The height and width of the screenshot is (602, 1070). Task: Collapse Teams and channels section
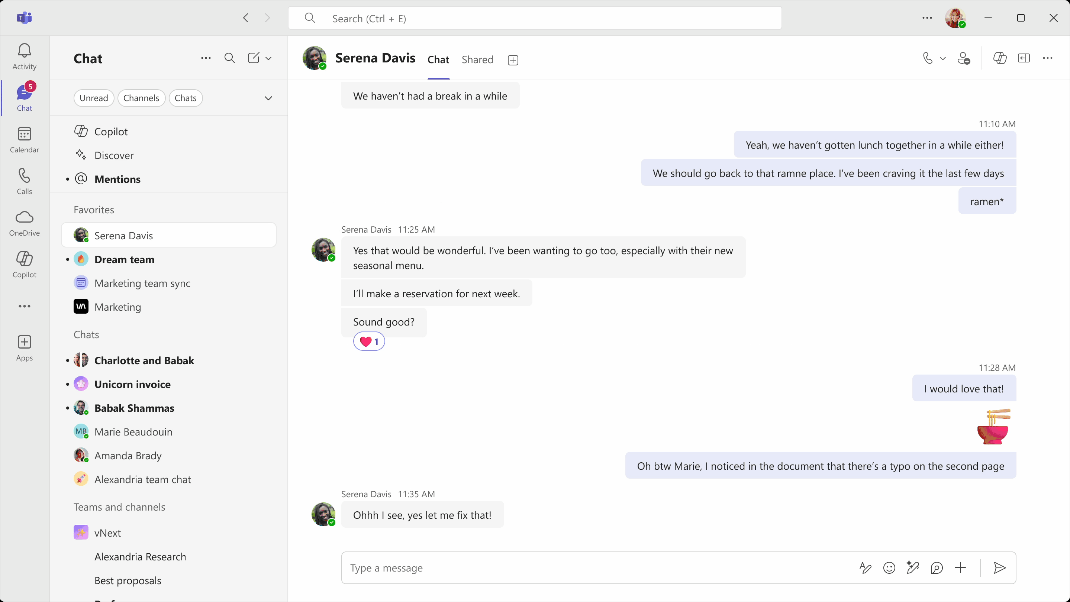point(119,507)
